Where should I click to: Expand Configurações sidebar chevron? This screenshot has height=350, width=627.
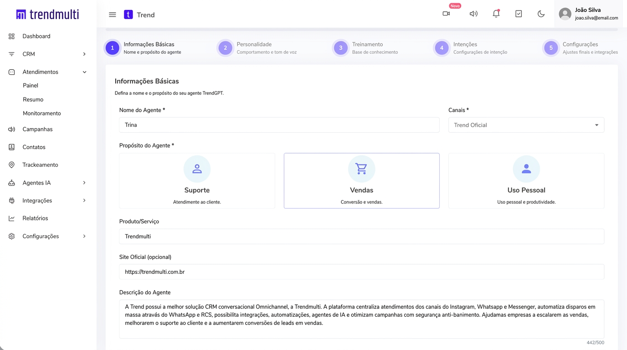coord(84,236)
